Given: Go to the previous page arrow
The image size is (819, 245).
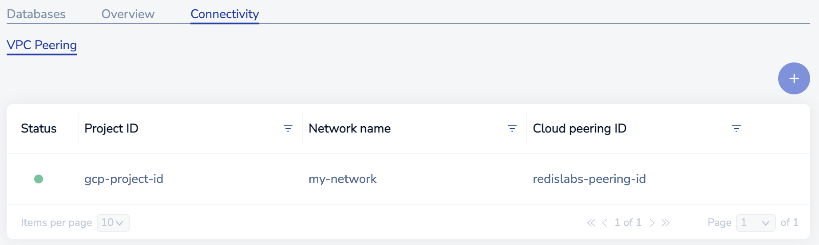Looking at the screenshot, I should pyautogui.click(x=605, y=223).
